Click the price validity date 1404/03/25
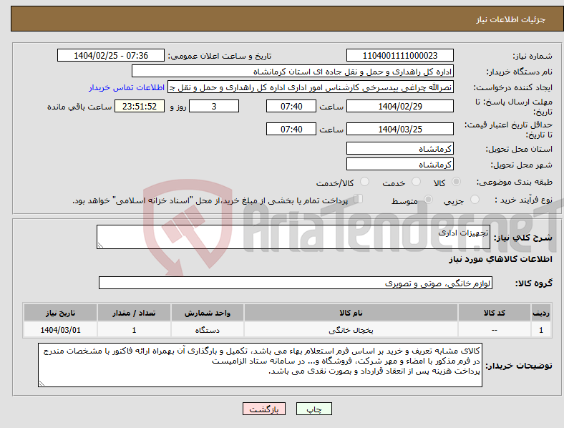This screenshot has height=428, width=564. 399,129
